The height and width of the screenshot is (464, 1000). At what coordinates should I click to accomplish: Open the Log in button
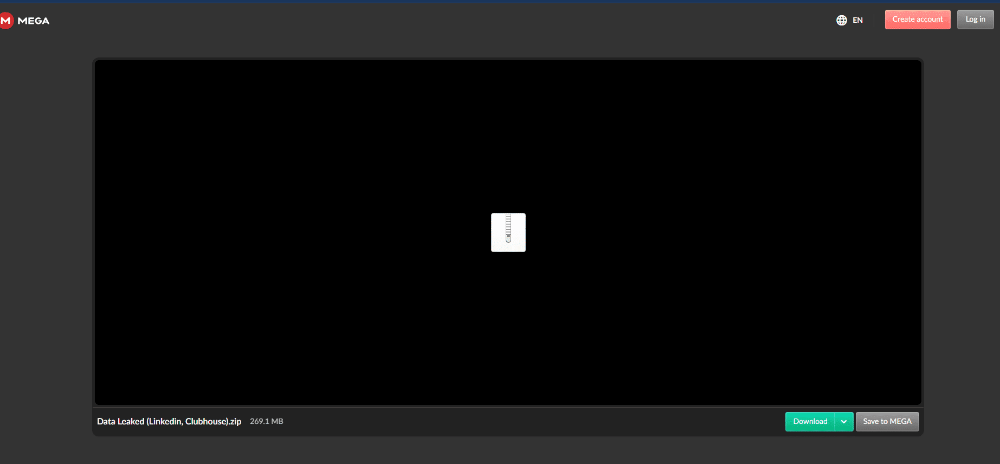[x=976, y=20]
